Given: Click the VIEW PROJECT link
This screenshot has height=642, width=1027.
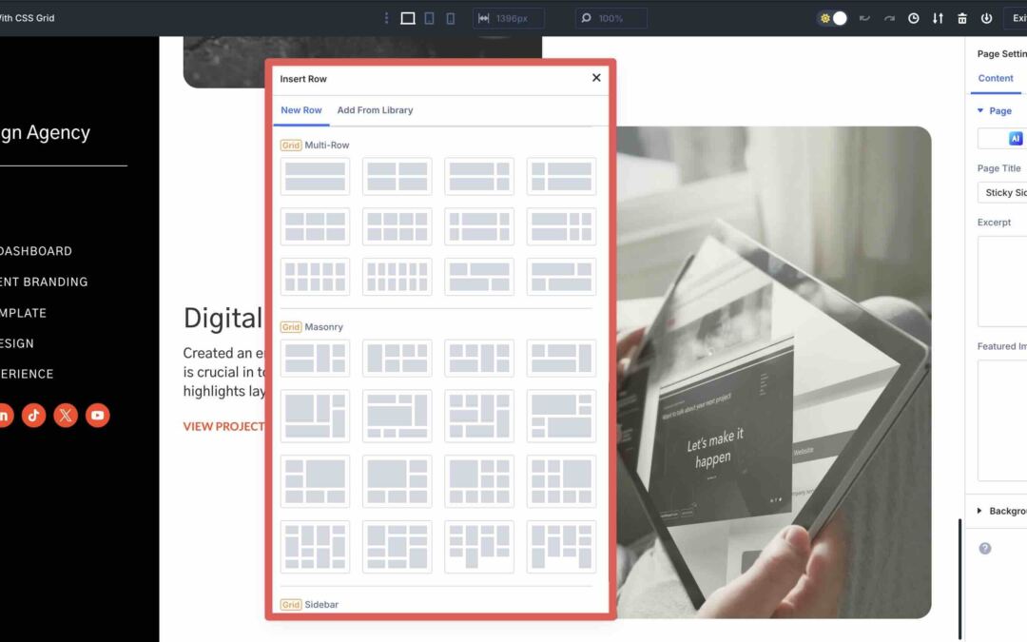Looking at the screenshot, I should [222, 426].
